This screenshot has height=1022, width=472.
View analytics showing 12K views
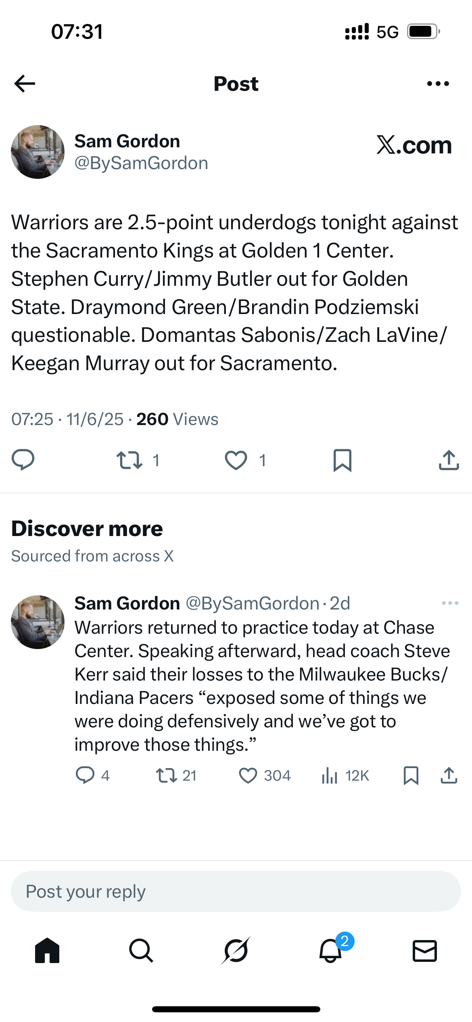coord(330,775)
